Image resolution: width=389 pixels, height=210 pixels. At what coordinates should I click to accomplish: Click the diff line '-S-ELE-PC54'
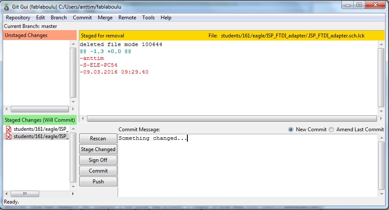99,65
